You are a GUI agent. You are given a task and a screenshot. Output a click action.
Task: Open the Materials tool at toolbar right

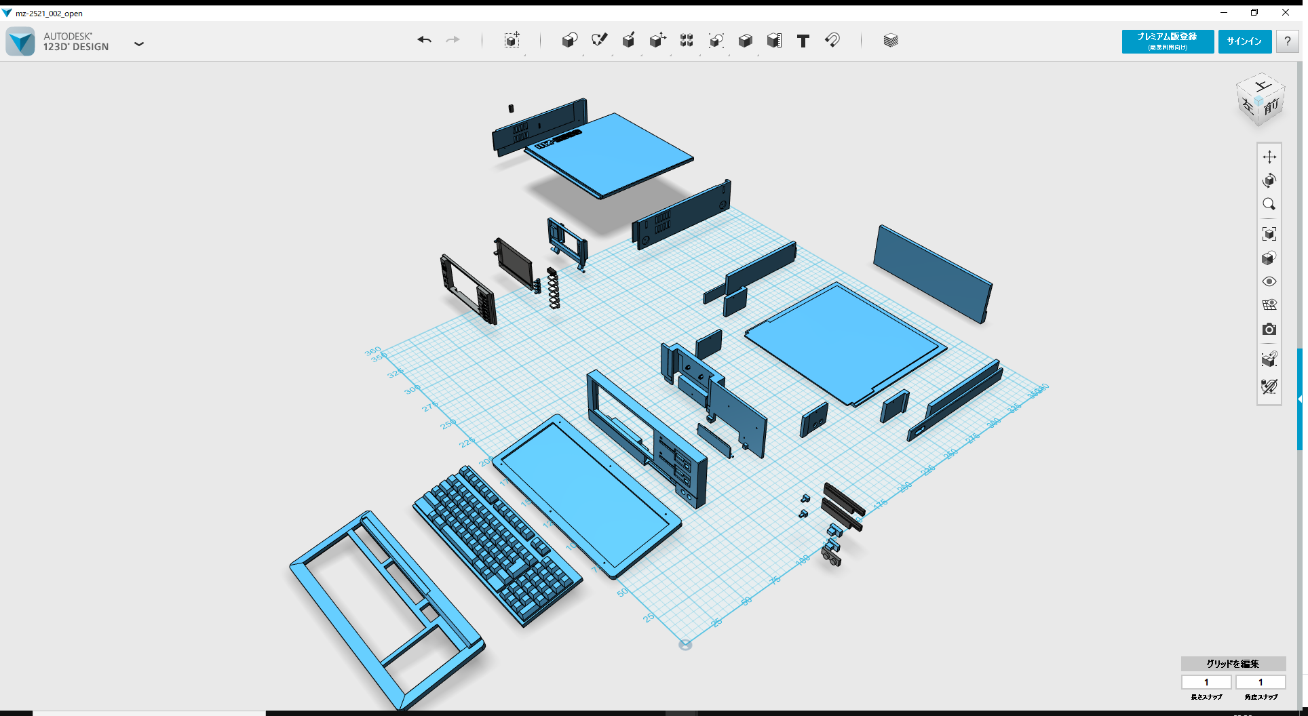[x=889, y=40]
